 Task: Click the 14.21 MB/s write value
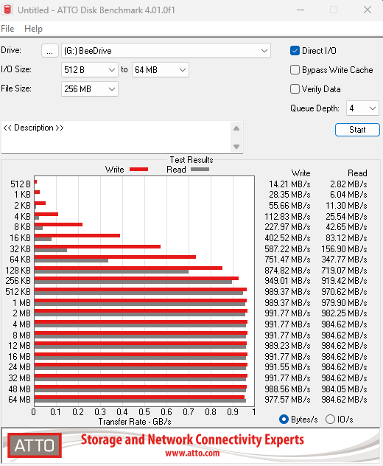(289, 184)
